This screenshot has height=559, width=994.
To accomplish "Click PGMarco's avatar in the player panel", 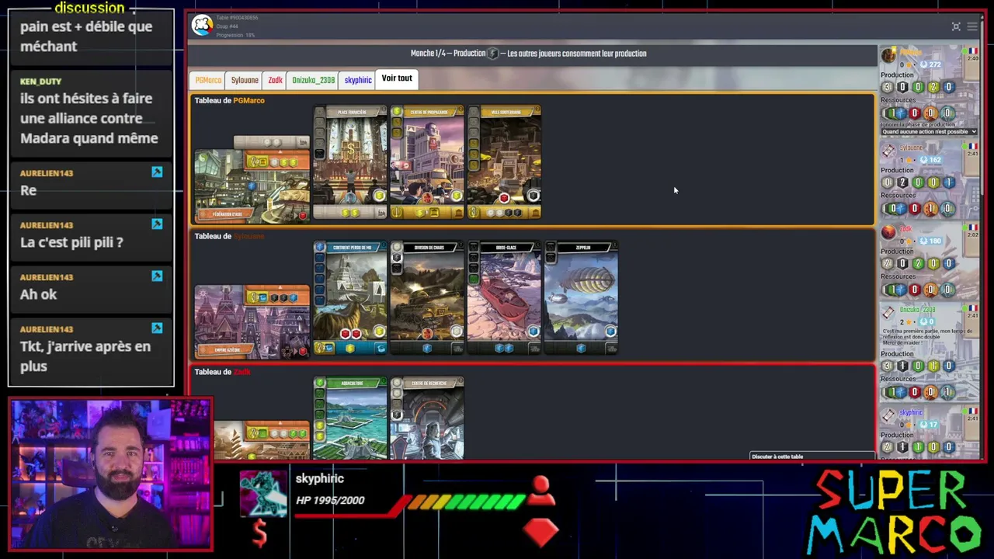I will pos(888,57).
